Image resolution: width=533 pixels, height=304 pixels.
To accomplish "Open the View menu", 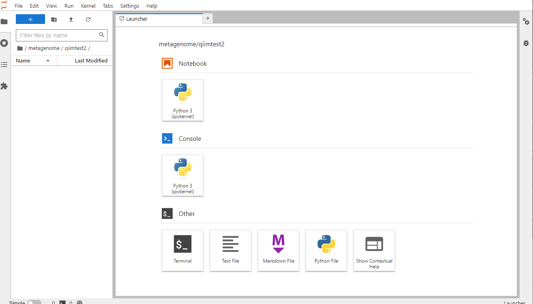I will coord(52,6).
